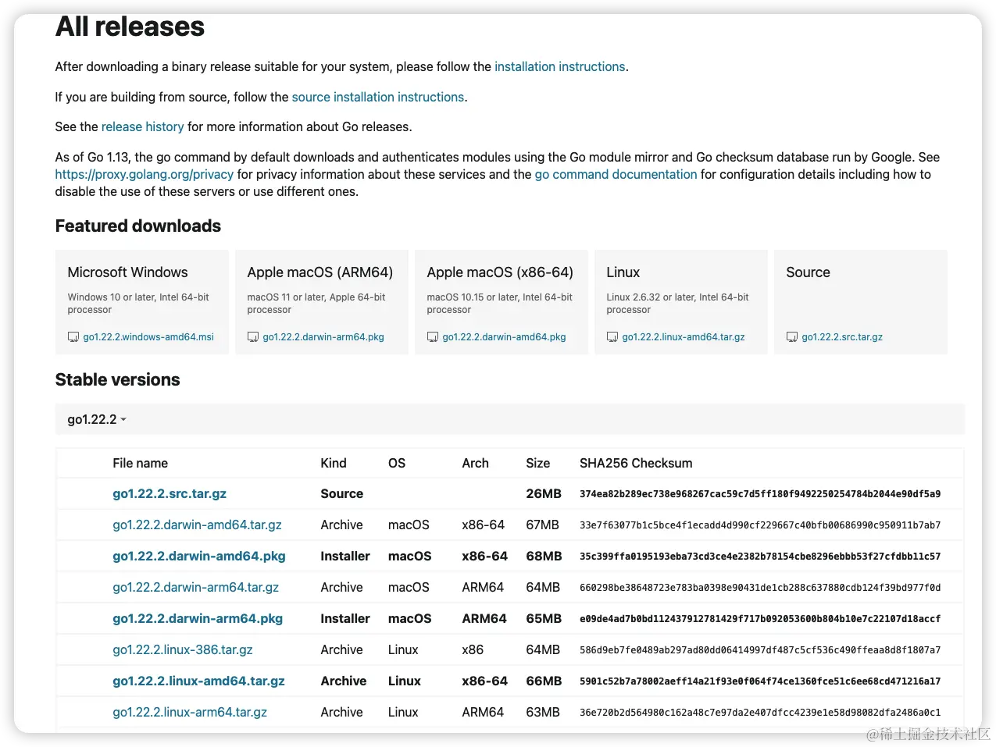Screen dimensions: 996x747
Task: Click checksum starting with 586d9eb7fe0489ab
Action: (x=760, y=650)
